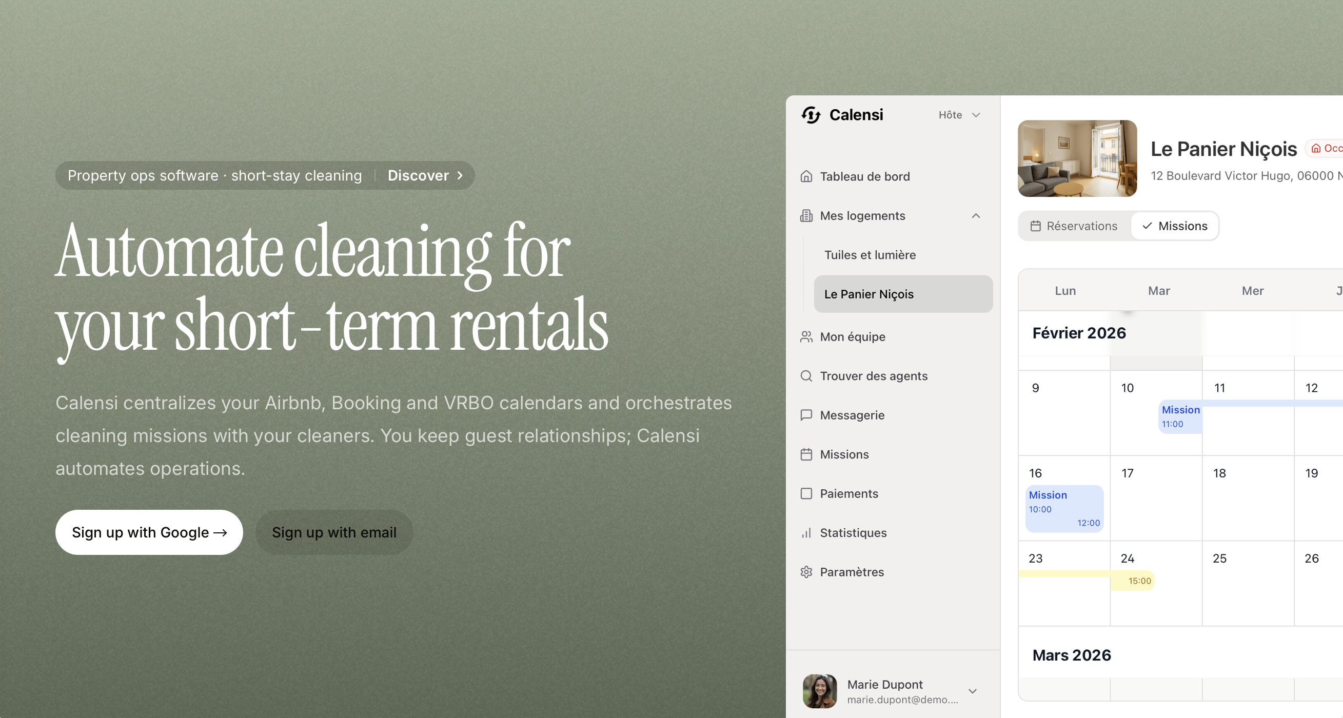Click the marie.dupont@demo email text
Image resolution: width=1343 pixels, height=718 pixels.
click(902, 699)
